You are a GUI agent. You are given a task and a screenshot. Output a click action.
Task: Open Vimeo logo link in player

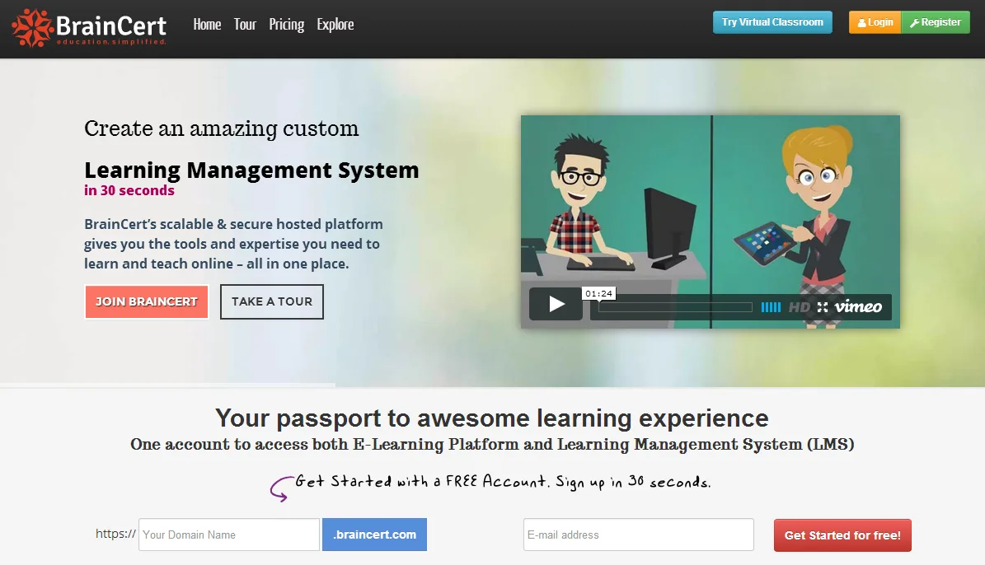click(x=858, y=307)
